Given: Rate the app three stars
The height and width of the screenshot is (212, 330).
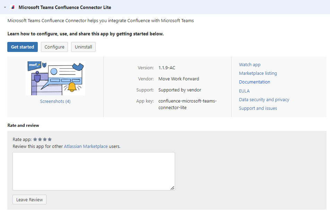Looking at the screenshot, I should (45, 139).
